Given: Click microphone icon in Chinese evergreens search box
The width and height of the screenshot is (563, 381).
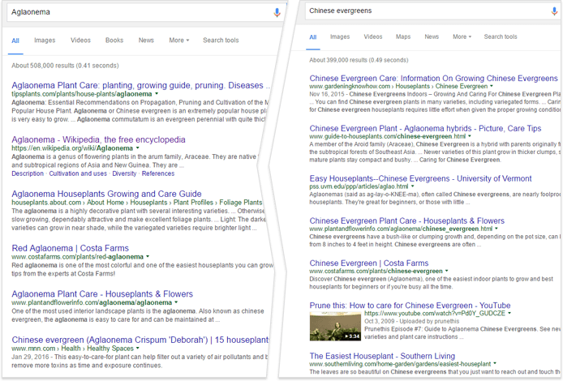Looking at the screenshot, I should [x=554, y=11].
